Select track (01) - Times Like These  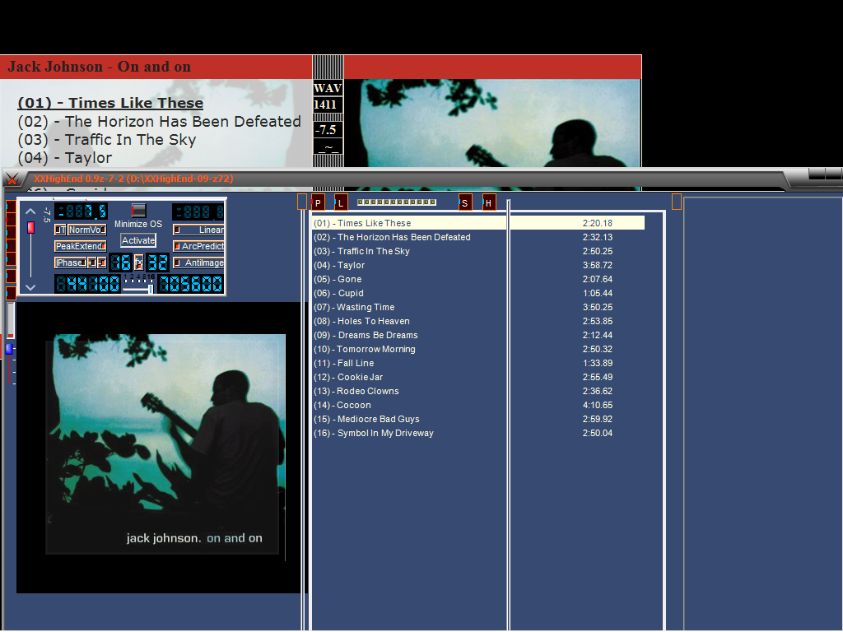coord(478,223)
